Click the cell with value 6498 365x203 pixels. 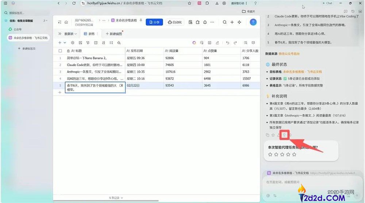tap(221, 79)
